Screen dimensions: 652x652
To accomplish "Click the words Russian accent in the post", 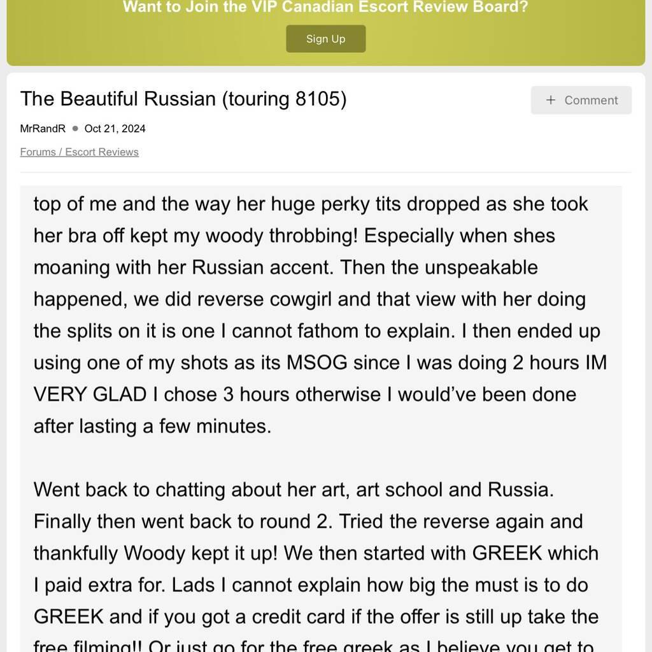I will [262, 267].
